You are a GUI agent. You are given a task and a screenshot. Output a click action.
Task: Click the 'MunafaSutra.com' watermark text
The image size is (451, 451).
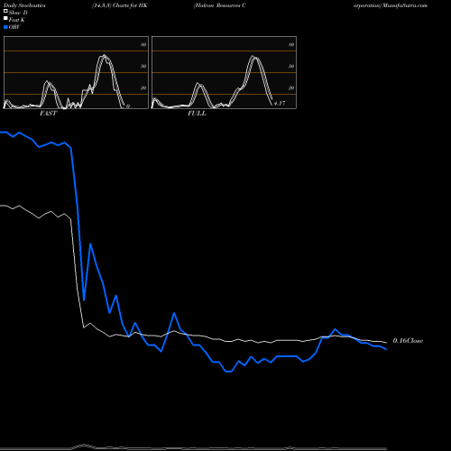405,5
